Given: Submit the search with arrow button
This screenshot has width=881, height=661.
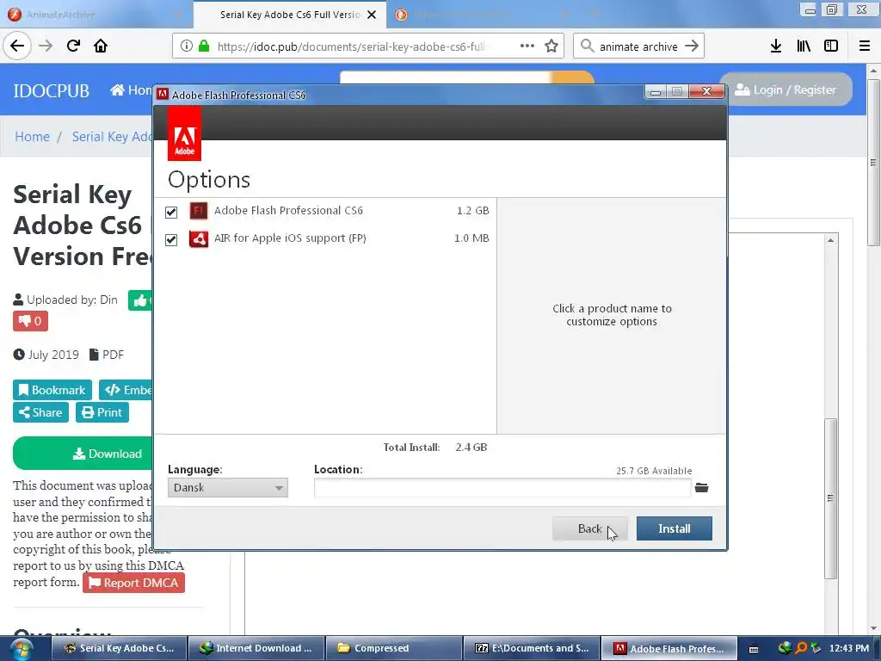Looking at the screenshot, I should 693,46.
